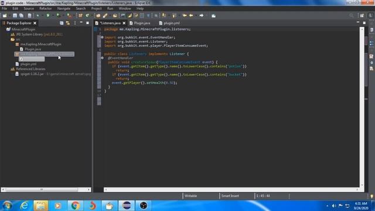Open the Windows Start button
Screen dimensions: 375x211
[x=8, y=206]
